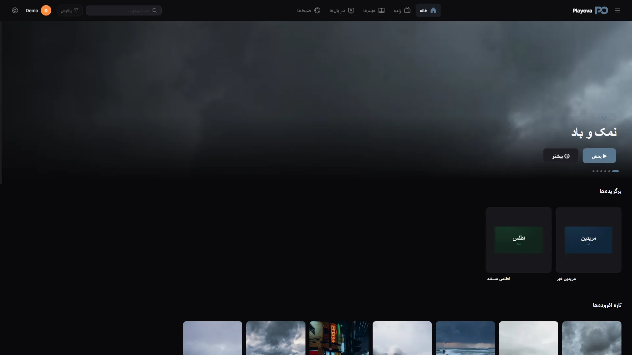Open the hamburger menu beside the Playova logo

[618, 11]
